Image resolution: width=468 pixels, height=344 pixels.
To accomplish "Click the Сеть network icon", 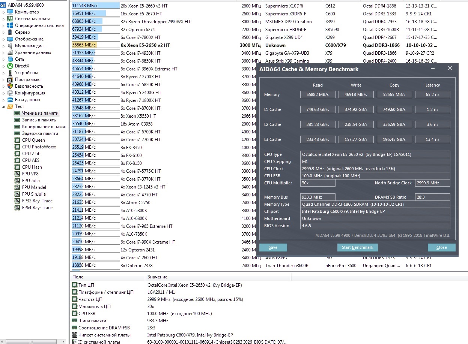I will [x=10, y=59].
